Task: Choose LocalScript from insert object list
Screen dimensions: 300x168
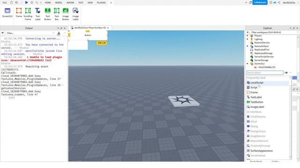Action: click(268, 83)
